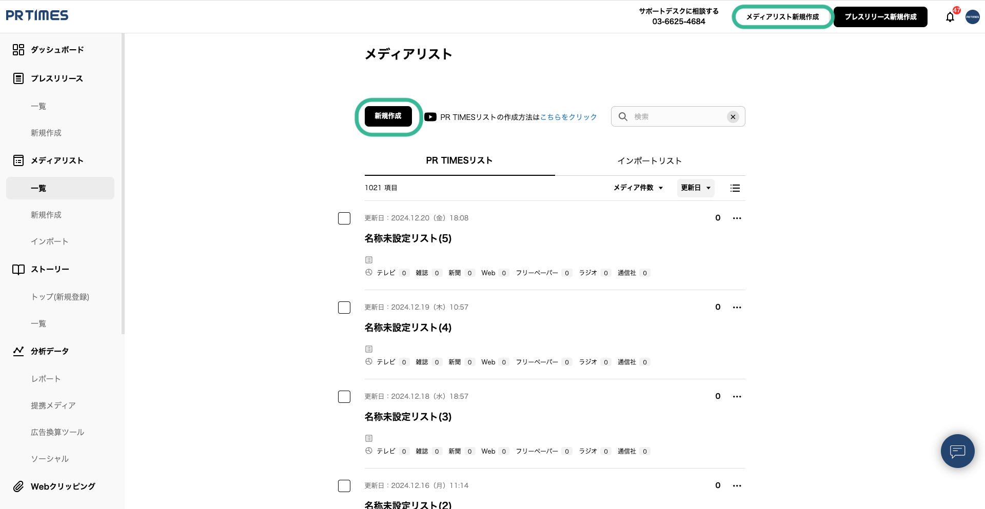The height and width of the screenshot is (509, 985).
Task: Click chart icon beside テレビ in list (4)
Action: 369,361
